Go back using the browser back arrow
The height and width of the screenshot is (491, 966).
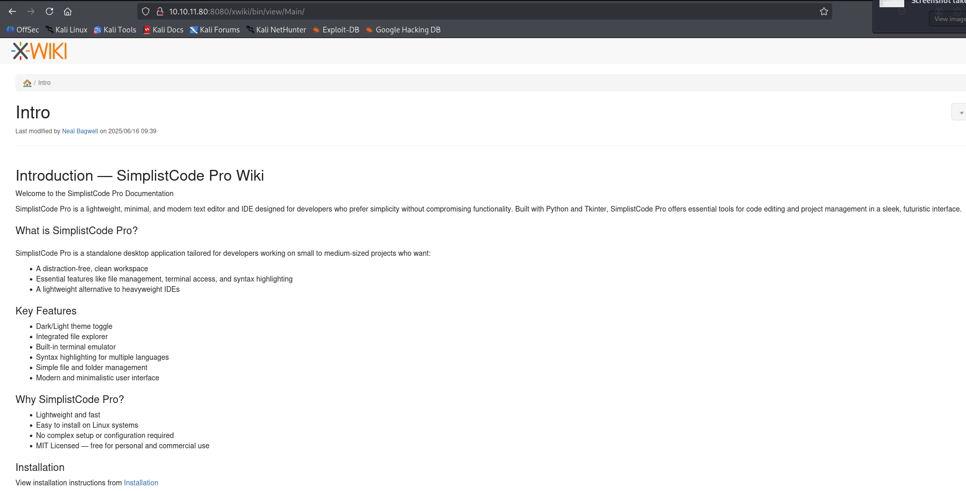point(12,11)
